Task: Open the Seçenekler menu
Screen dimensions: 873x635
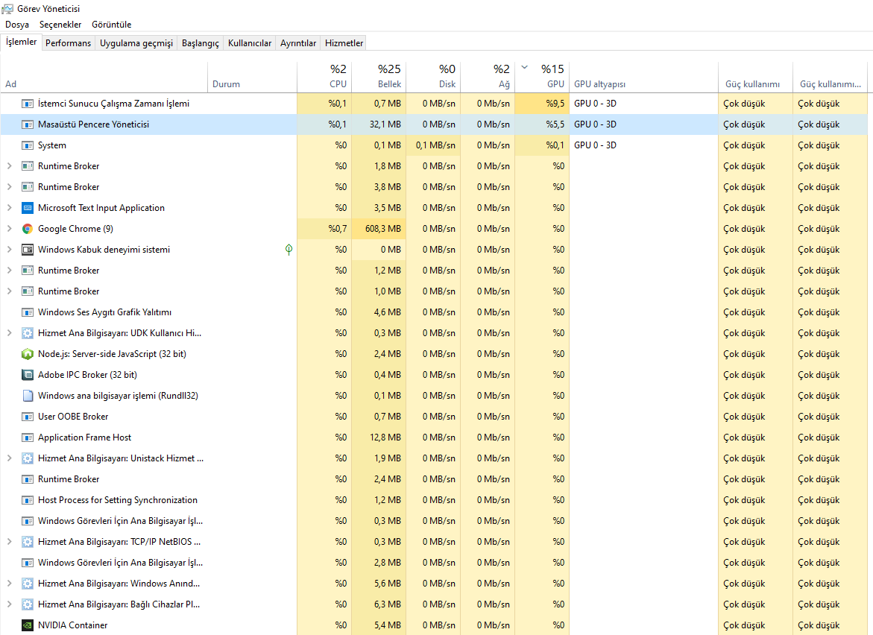Action: click(x=60, y=25)
